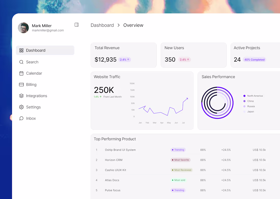Click the breadcrumb chevron separator
This screenshot has height=199, width=280.
click(119, 25)
